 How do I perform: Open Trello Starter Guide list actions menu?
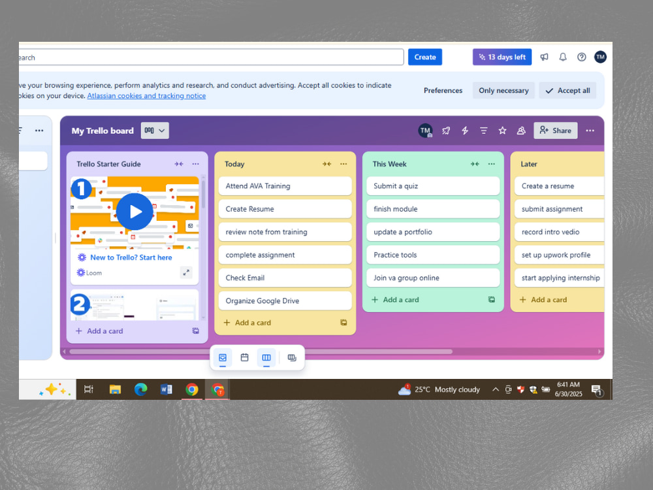pos(195,164)
